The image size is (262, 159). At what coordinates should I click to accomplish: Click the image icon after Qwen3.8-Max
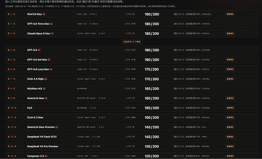click(x=46, y=98)
